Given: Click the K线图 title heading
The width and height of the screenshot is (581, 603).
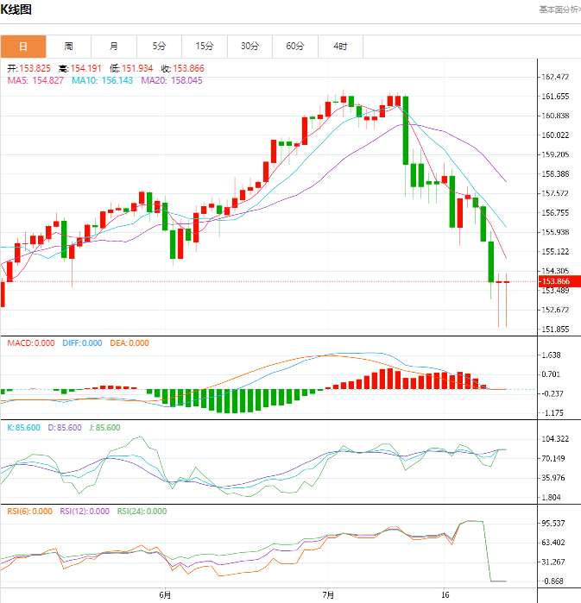Looking at the screenshot, I should (x=16, y=9).
